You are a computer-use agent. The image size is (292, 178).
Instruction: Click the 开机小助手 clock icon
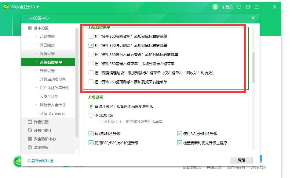pyautogui.click(x=30, y=130)
